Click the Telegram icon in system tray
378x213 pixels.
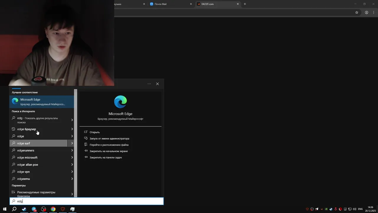click(317, 209)
